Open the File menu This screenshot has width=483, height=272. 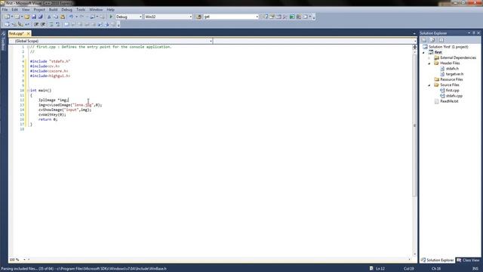(5, 10)
